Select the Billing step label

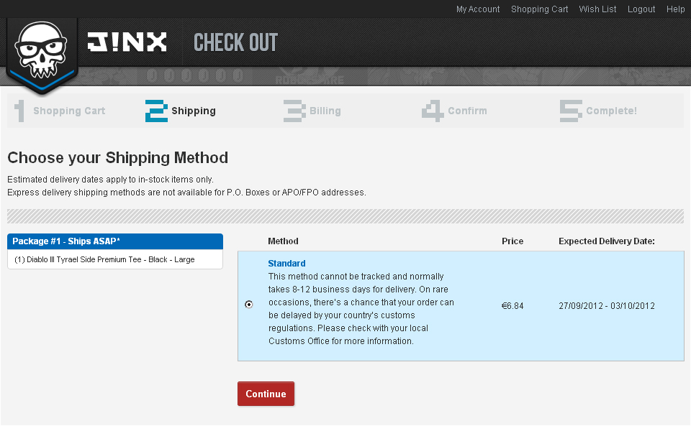(x=325, y=111)
